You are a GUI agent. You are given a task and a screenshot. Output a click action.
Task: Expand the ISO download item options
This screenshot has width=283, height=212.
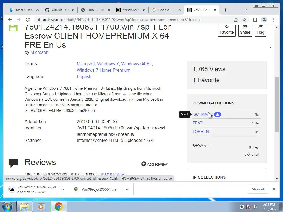[63, 189]
